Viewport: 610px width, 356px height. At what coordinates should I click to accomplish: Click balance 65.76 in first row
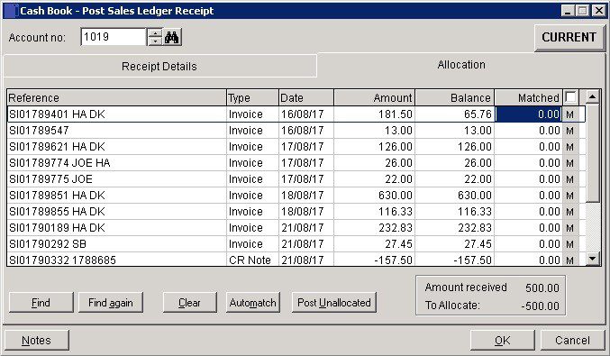click(x=455, y=114)
